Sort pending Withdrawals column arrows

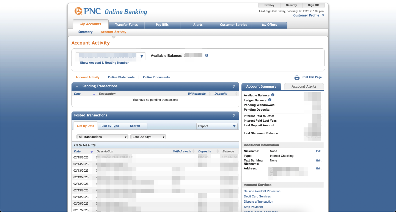tap(210, 94)
